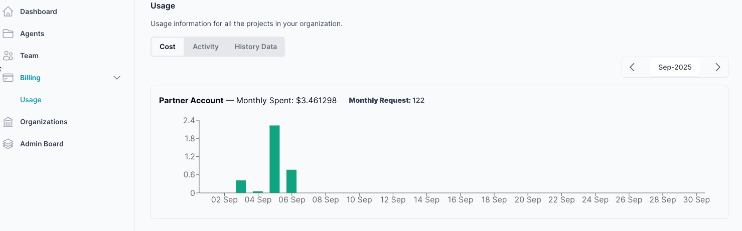The height and width of the screenshot is (231, 742).
Task: Click the Billing credit card icon
Action: tap(8, 78)
